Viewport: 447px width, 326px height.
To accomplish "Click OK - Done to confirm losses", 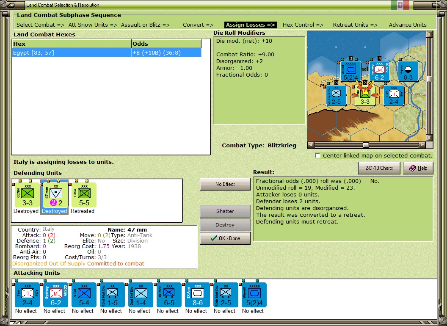I will click(225, 238).
